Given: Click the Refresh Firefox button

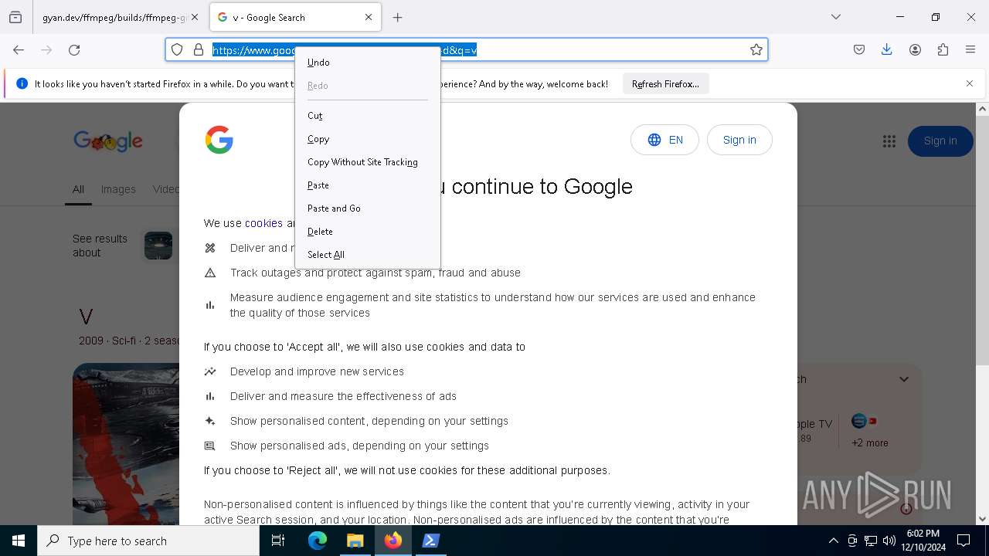Looking at the screenshot, I should click(x=665, y=83).
